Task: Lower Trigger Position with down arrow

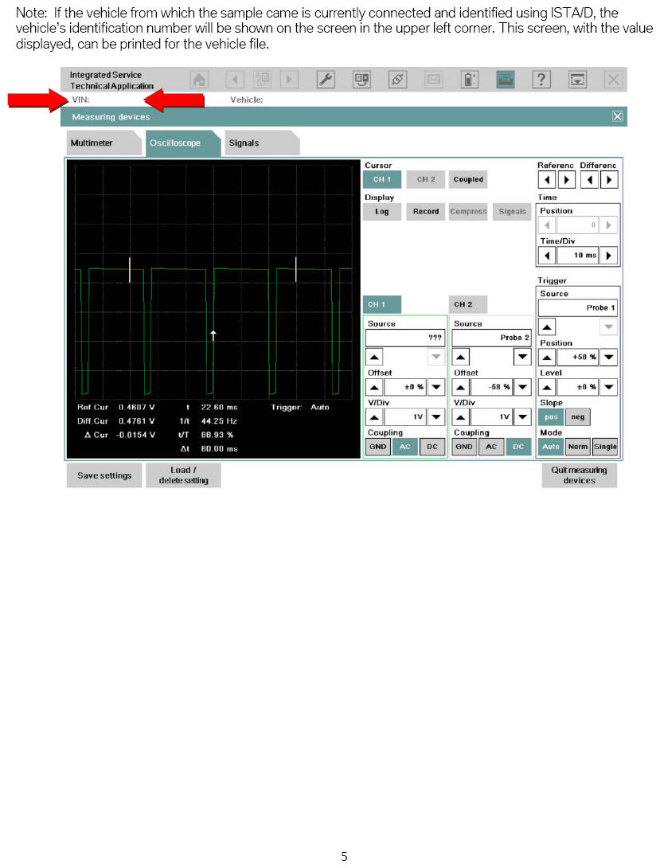Action: [x=608, y=357]
